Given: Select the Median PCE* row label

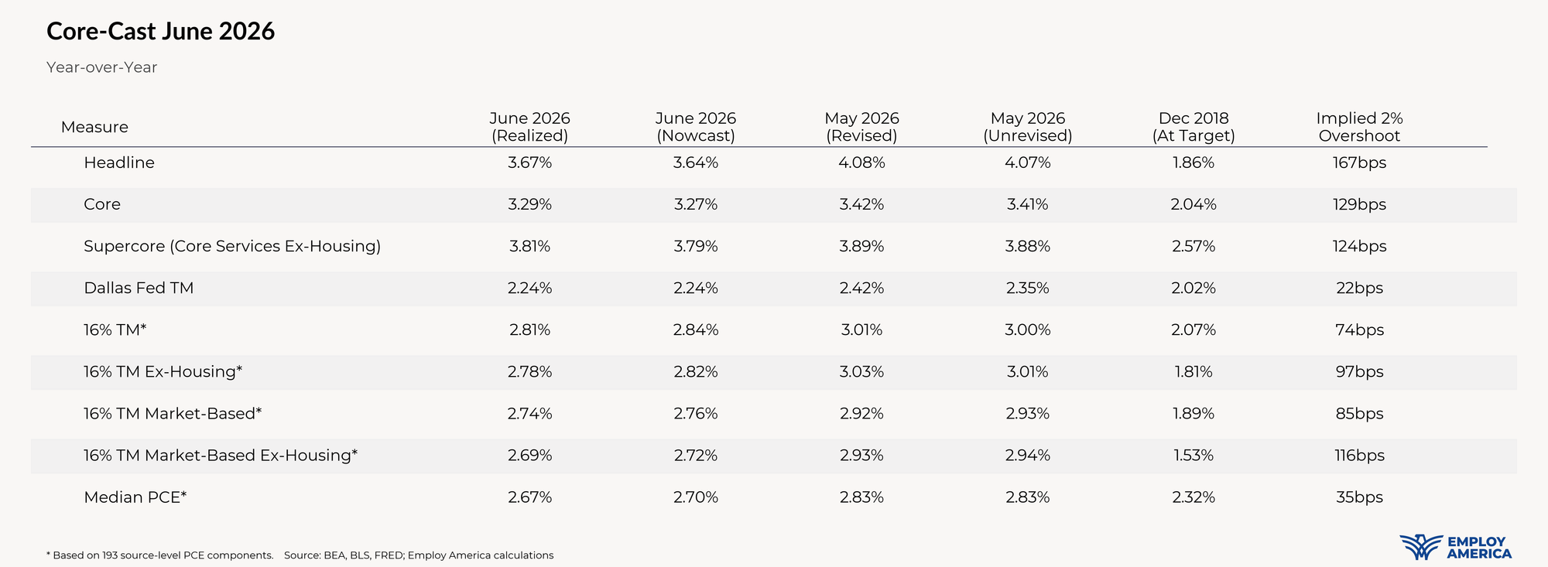Looking at the screenshot, I should (135, 497).
